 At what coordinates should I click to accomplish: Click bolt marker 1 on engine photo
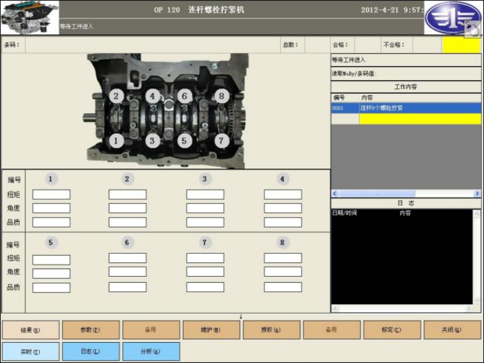(116, 141)
